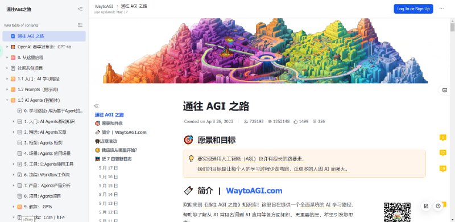Expand the 1.1 入门 AI 学习路径 item
This screenshot has width=455, height=222.
pyautogui.click(x=7, y=79)
